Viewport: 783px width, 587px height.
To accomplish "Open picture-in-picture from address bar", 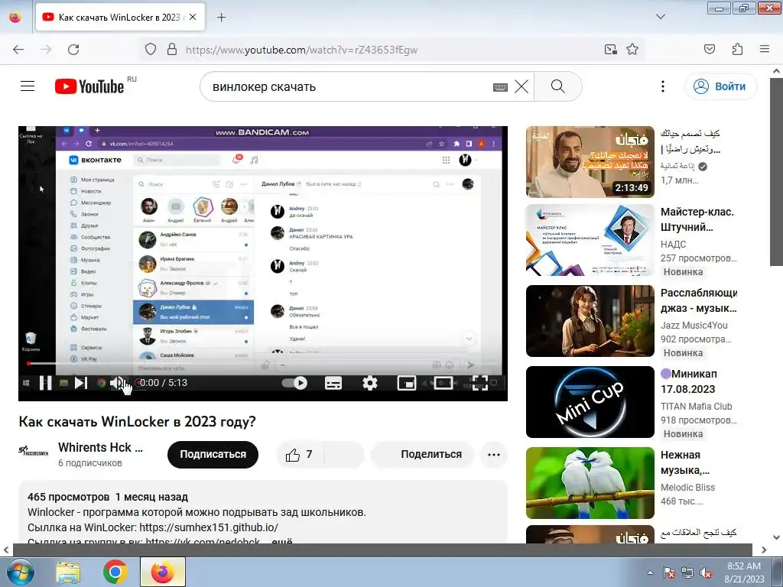I will click(611, 50).
